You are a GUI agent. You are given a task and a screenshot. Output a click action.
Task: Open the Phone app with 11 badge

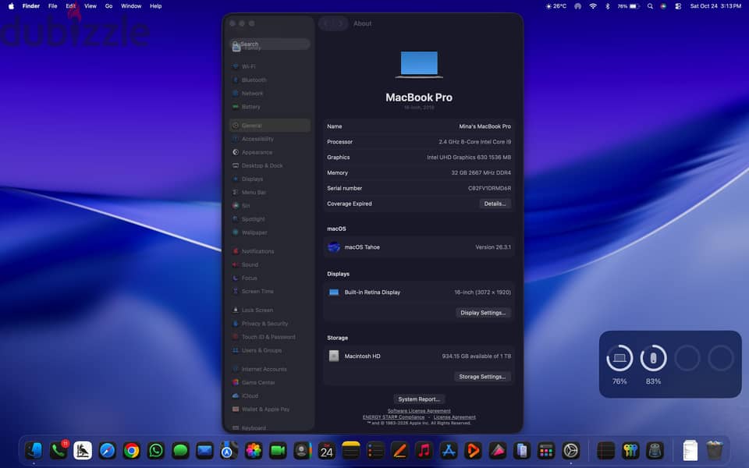tap(59, 450)
